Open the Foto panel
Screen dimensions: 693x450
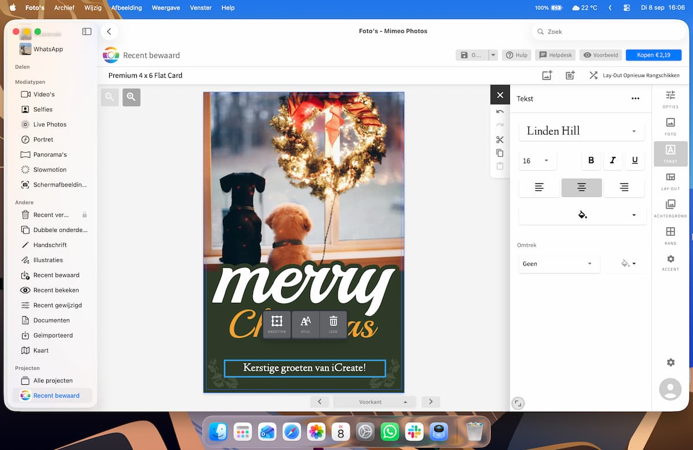tap(670, 126)
